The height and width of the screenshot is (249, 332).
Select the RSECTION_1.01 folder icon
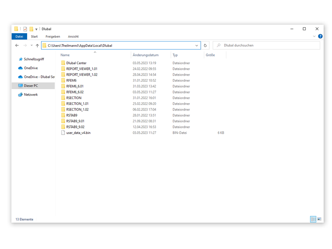pyautogui.click(x=63, y=104)
